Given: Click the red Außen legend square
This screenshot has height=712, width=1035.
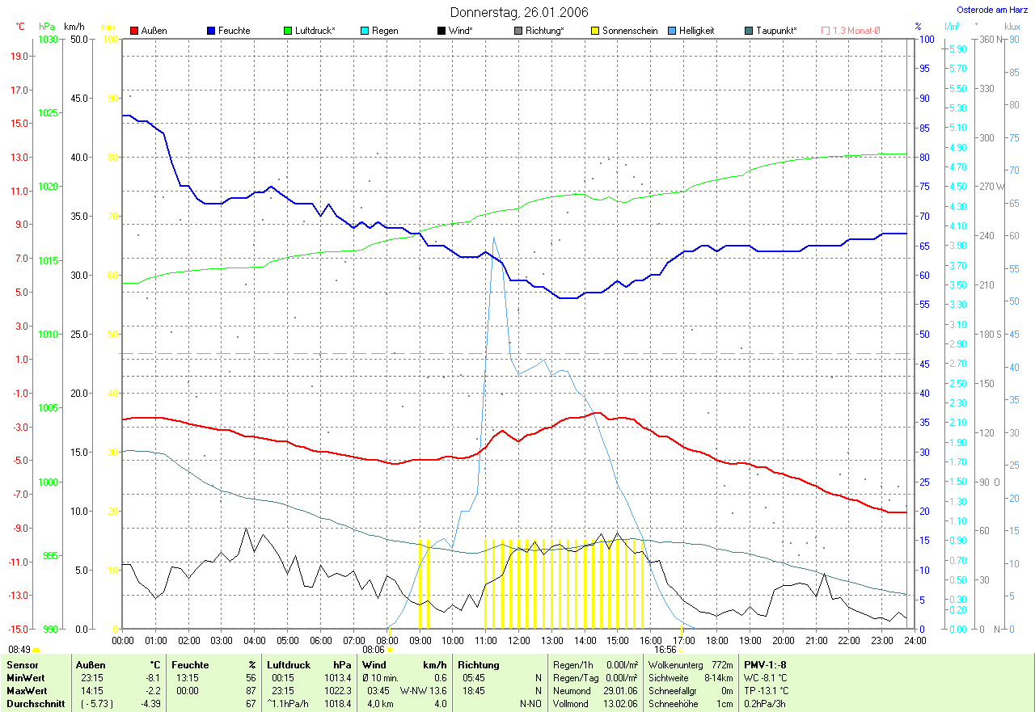Looking at the screenshot, I should tap(134, 31).
